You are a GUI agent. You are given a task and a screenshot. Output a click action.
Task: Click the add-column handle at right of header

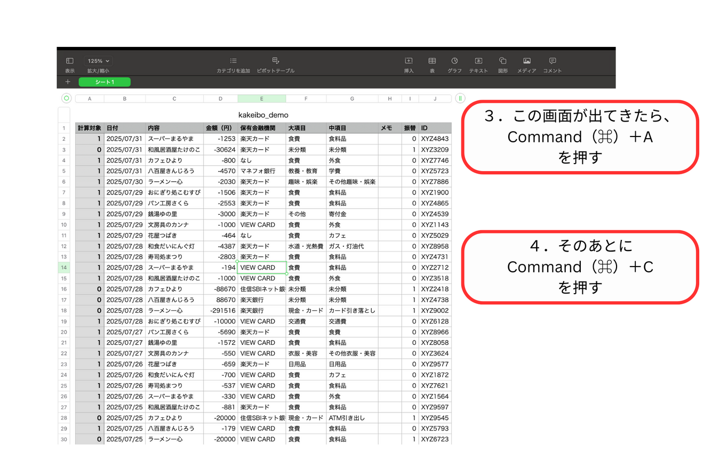pyautogui.click(x=460, y=98)
